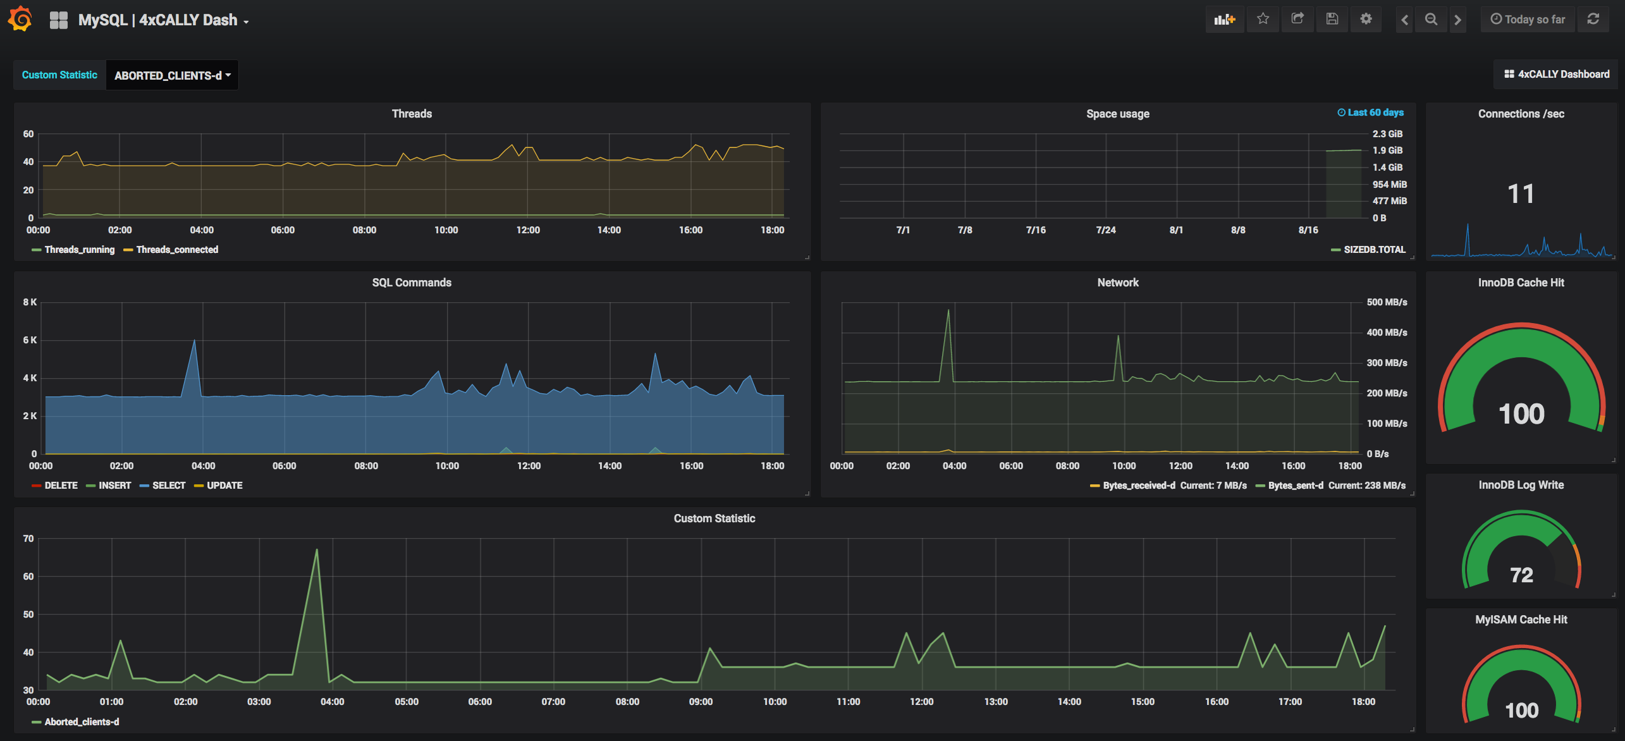Click the Last 60 days time override label

tap(1370, 113)
